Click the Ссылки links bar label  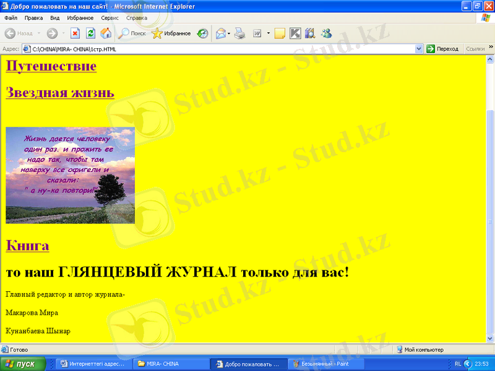tap(475, 49)
